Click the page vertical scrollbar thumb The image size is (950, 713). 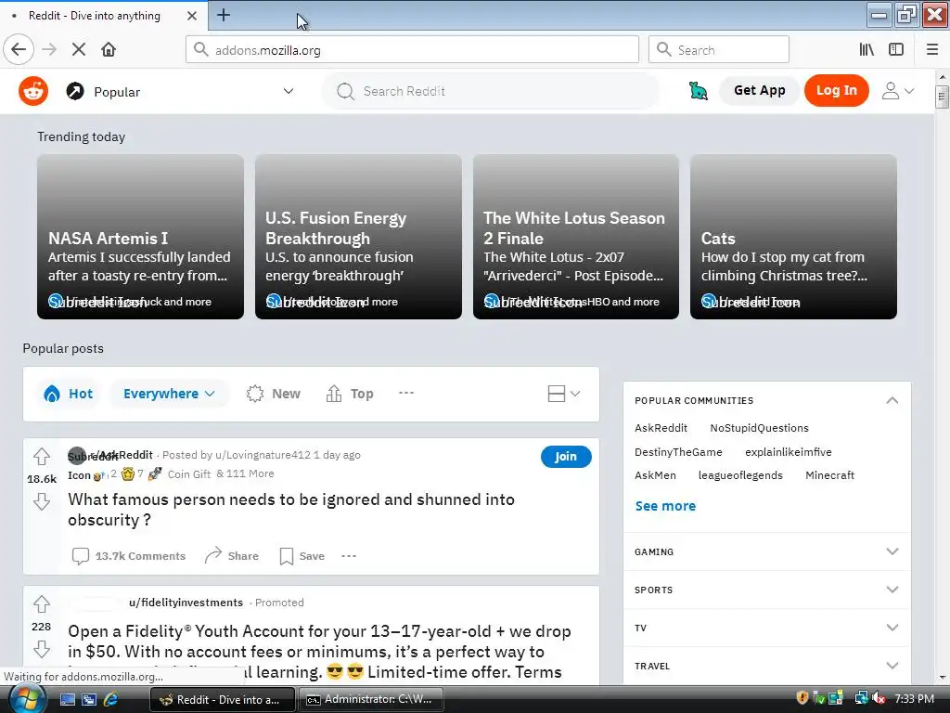[942, 97]
